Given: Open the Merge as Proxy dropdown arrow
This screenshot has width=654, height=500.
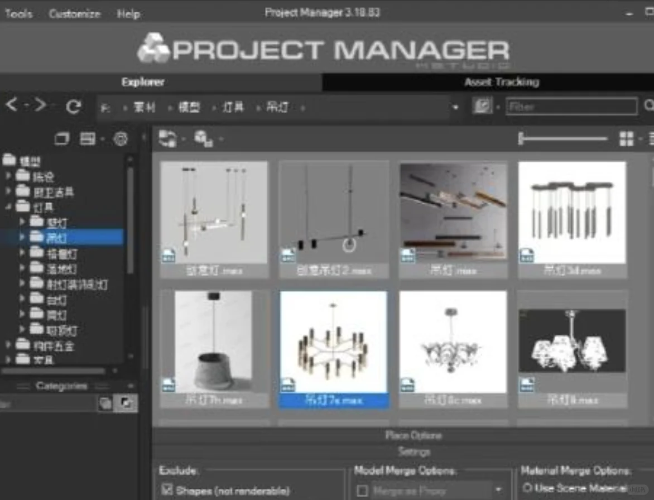Looking at the screenshot, I should click(498, 489).
